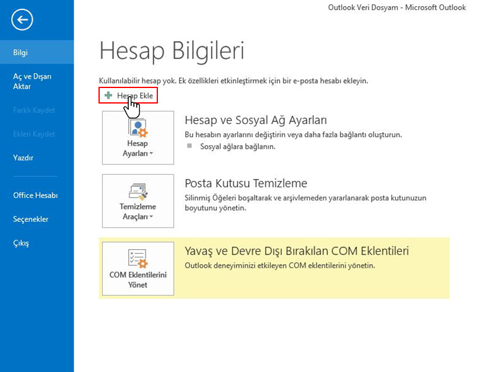The width and height of the screenshot is (480, 372).
Task: Click the square bullet before Sosyal ağlara bağlanın
Action: 190,147
